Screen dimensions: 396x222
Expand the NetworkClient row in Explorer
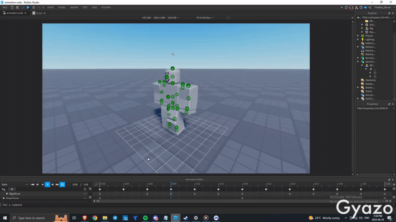tap(358, 47)
